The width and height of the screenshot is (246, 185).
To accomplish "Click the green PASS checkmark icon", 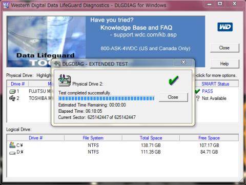I will click(197, 91).
